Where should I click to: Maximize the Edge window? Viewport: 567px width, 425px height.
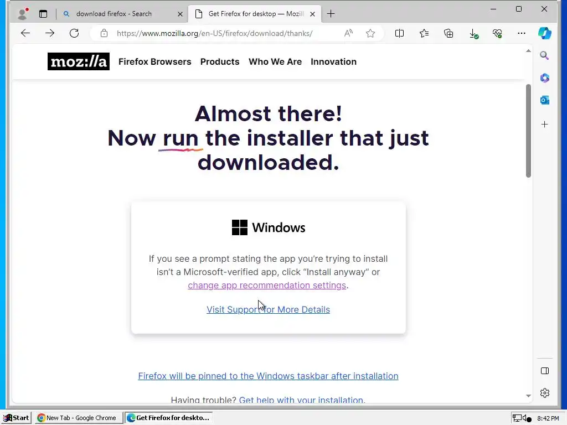518,9
